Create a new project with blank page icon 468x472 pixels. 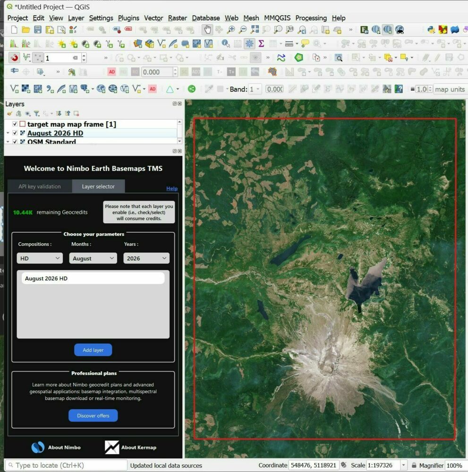point(14,29)
